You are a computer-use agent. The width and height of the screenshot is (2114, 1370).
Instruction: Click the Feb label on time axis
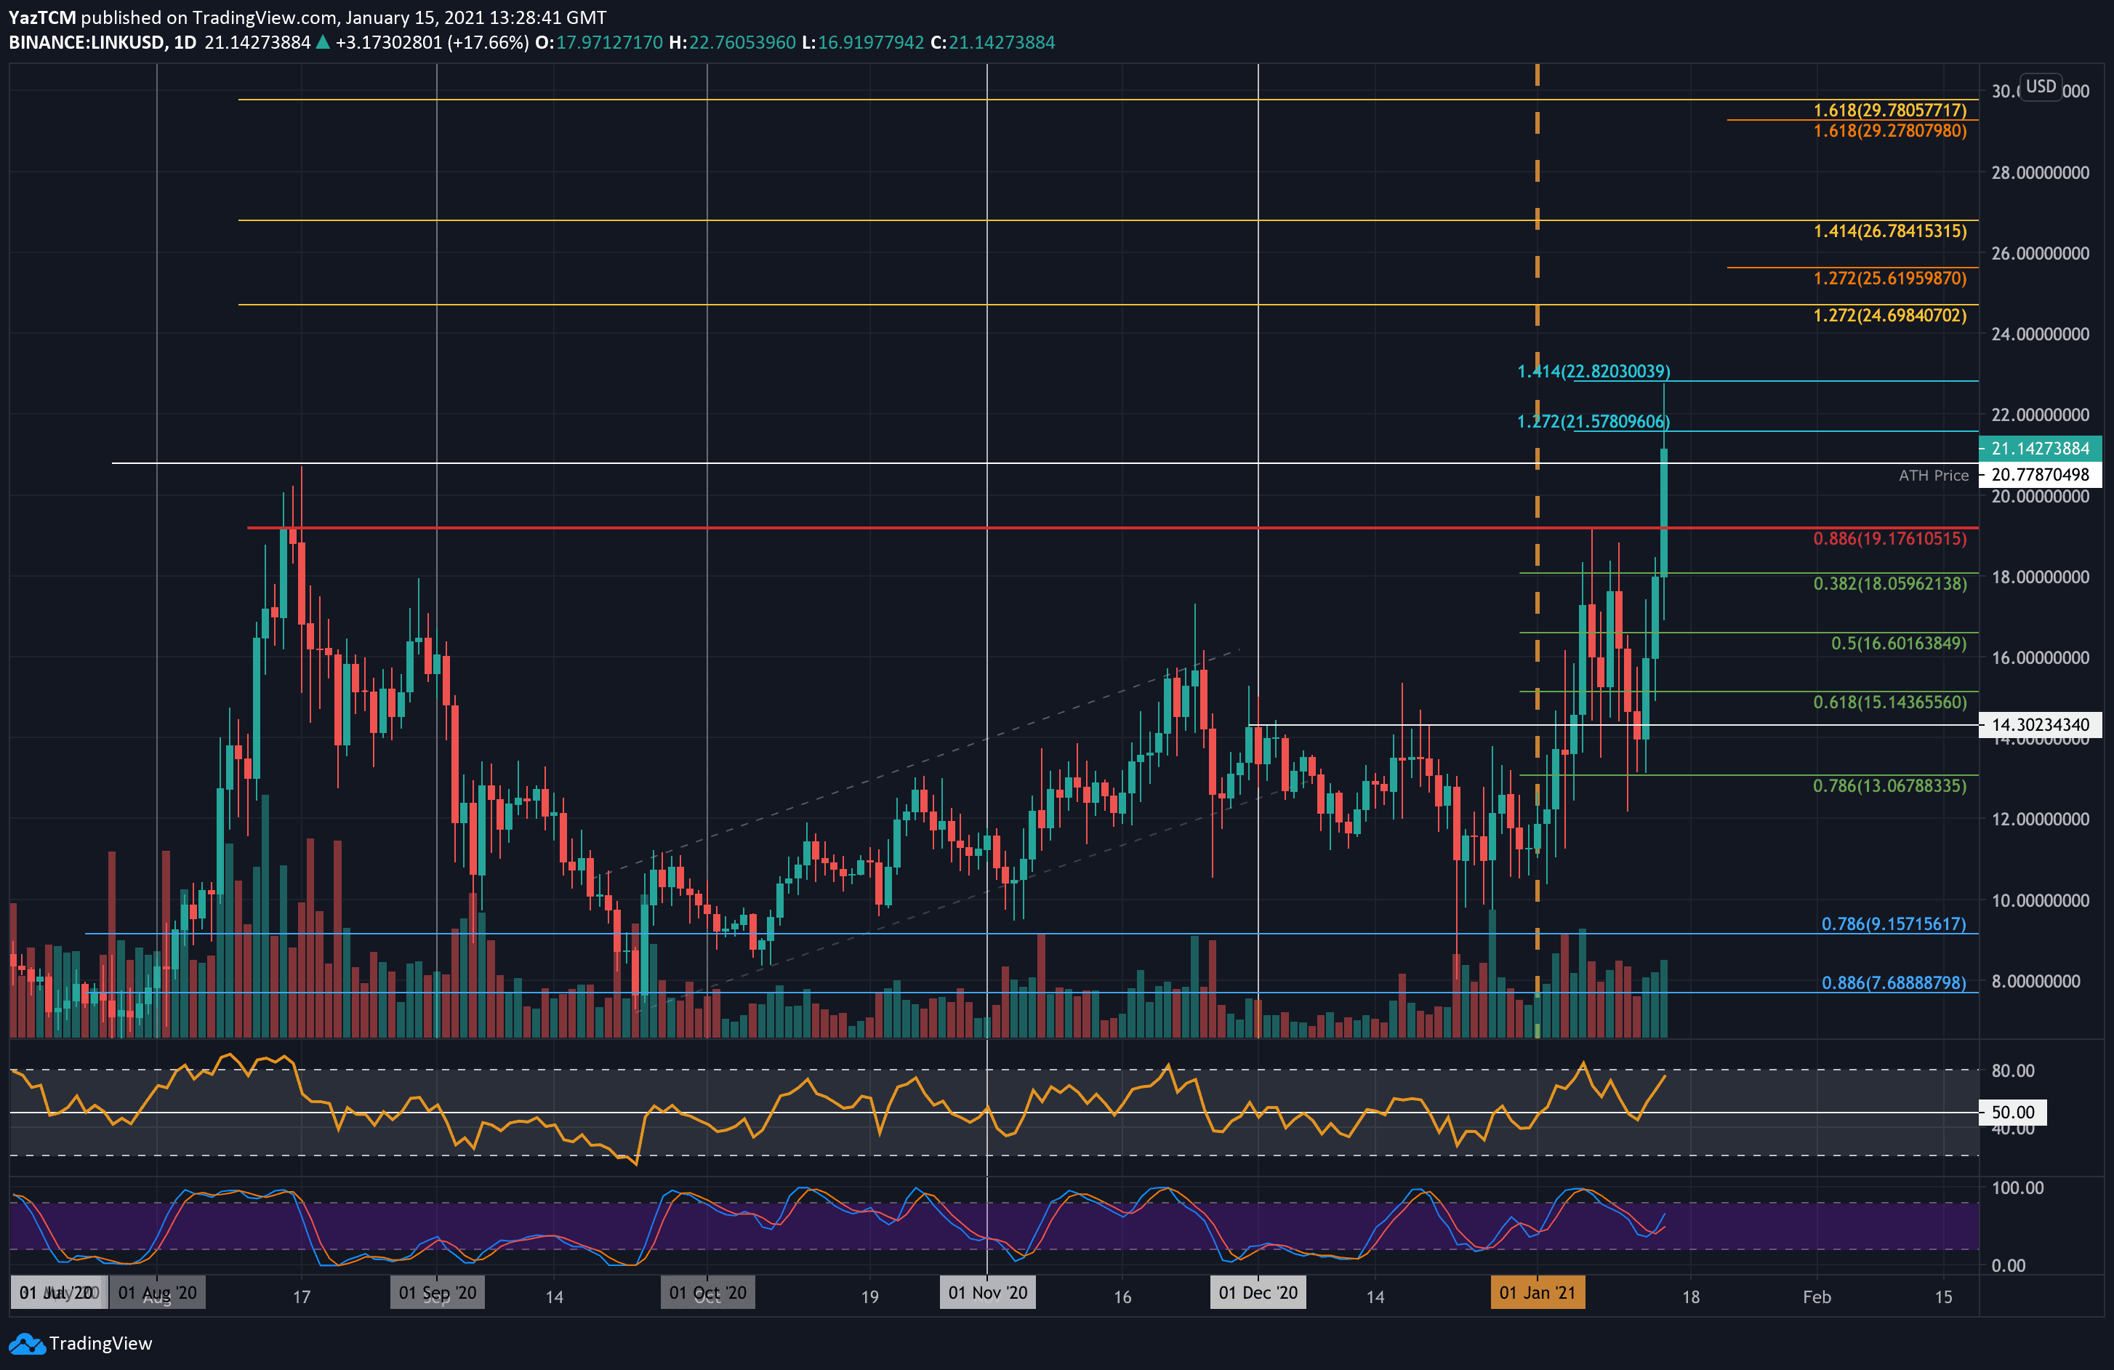(1817, 1297)
